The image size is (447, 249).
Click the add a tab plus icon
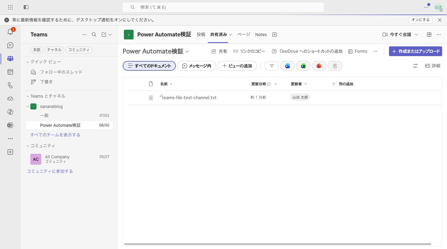pyautogui.click(x=275, y=35)
